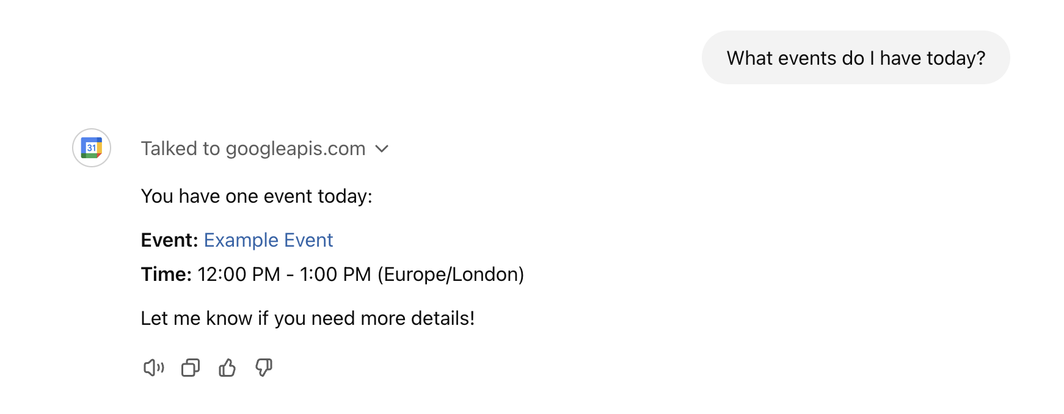Click the blue Example Event hyperlink

click(268, 240)
